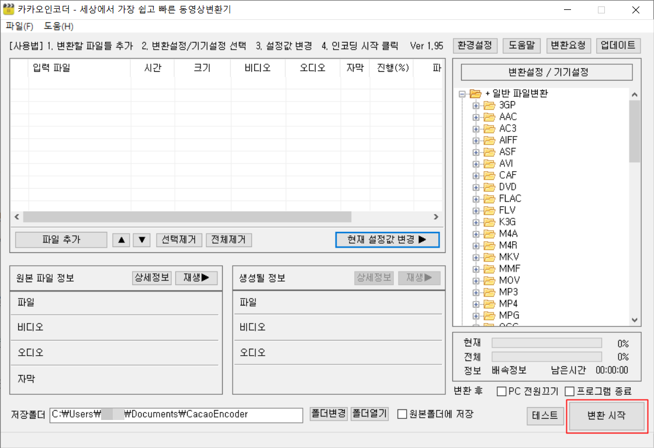The width and height of the screenshot is (654, 448).
Task: Check 원본폴더에 저장 option
Action: tap(402, 414)
